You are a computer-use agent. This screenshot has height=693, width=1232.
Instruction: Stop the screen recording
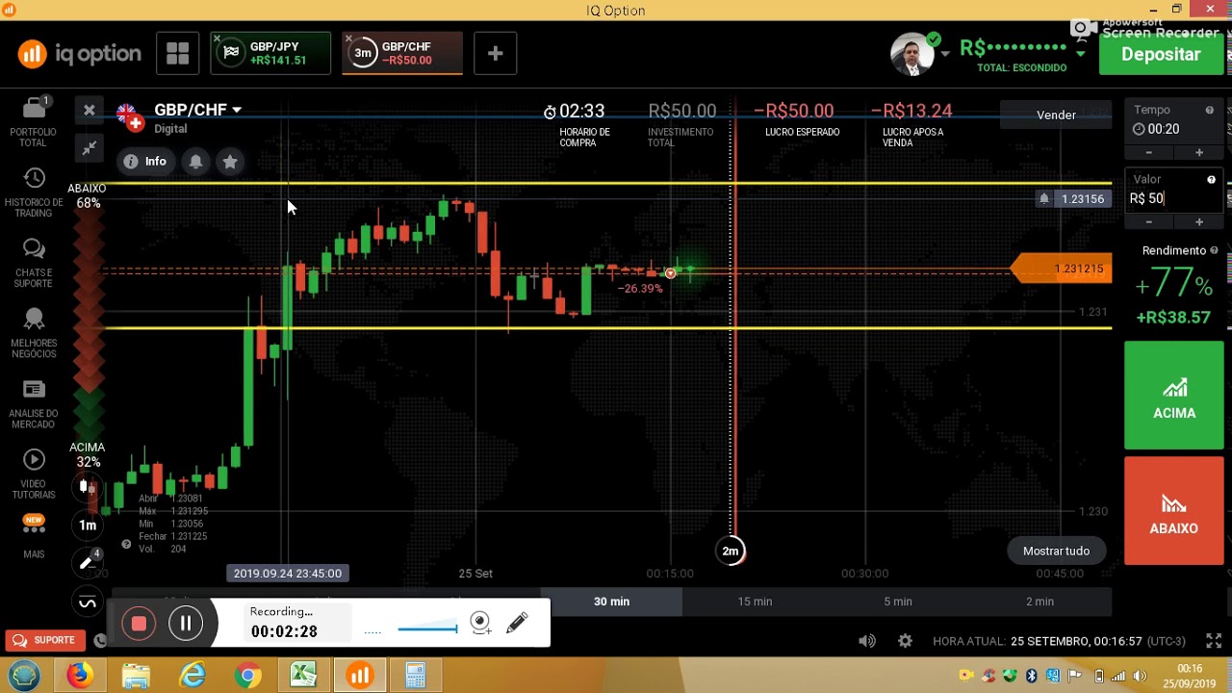139,624
